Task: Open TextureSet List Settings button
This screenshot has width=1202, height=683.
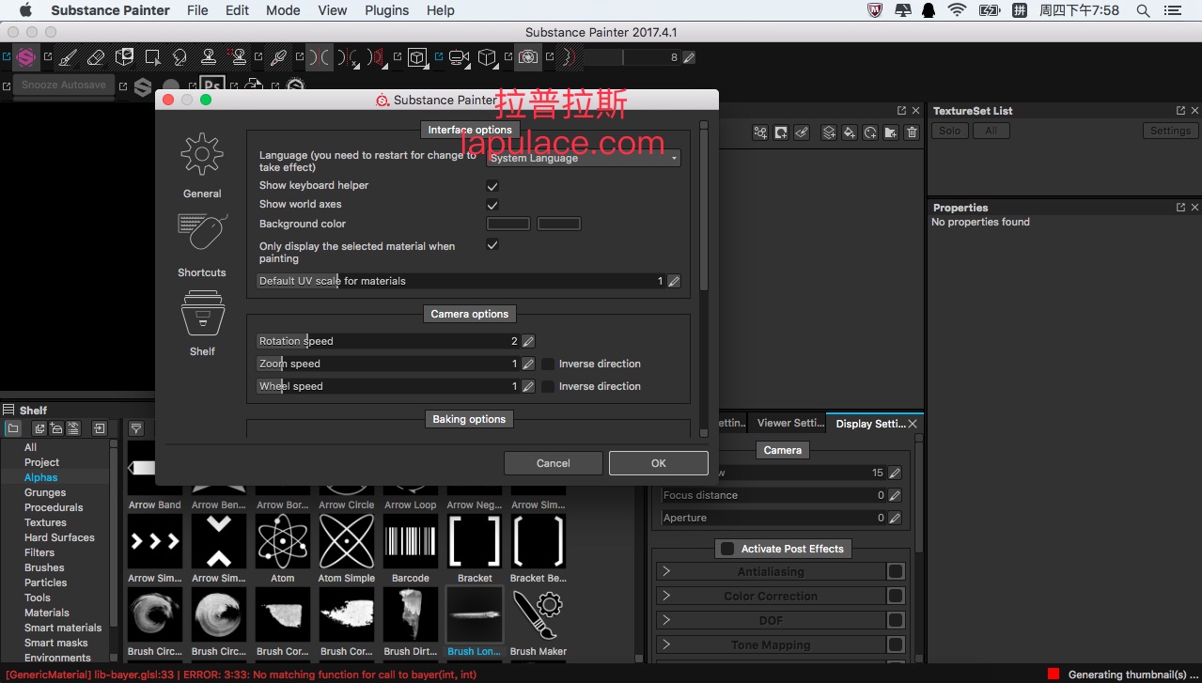Action: click(1170, 131)
